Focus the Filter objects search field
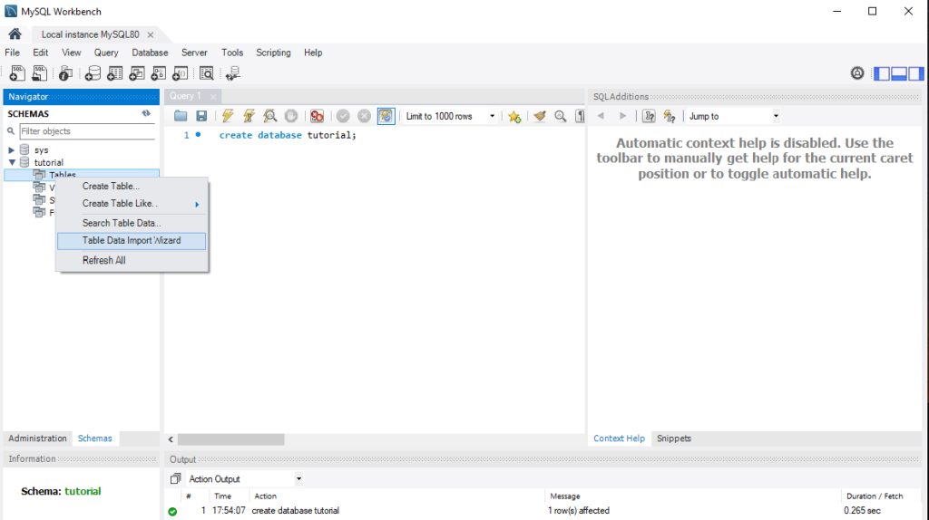 pos(87,131)
